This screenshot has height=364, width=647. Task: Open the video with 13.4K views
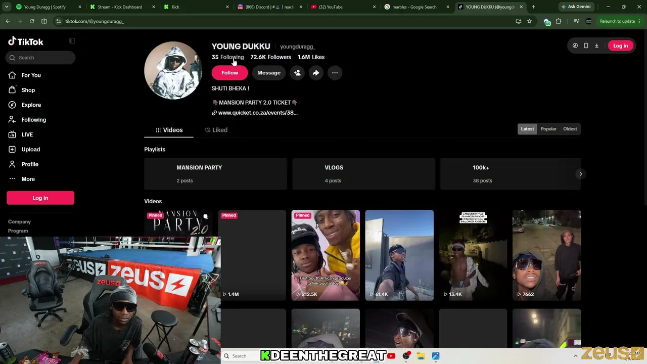pos(473,255)
